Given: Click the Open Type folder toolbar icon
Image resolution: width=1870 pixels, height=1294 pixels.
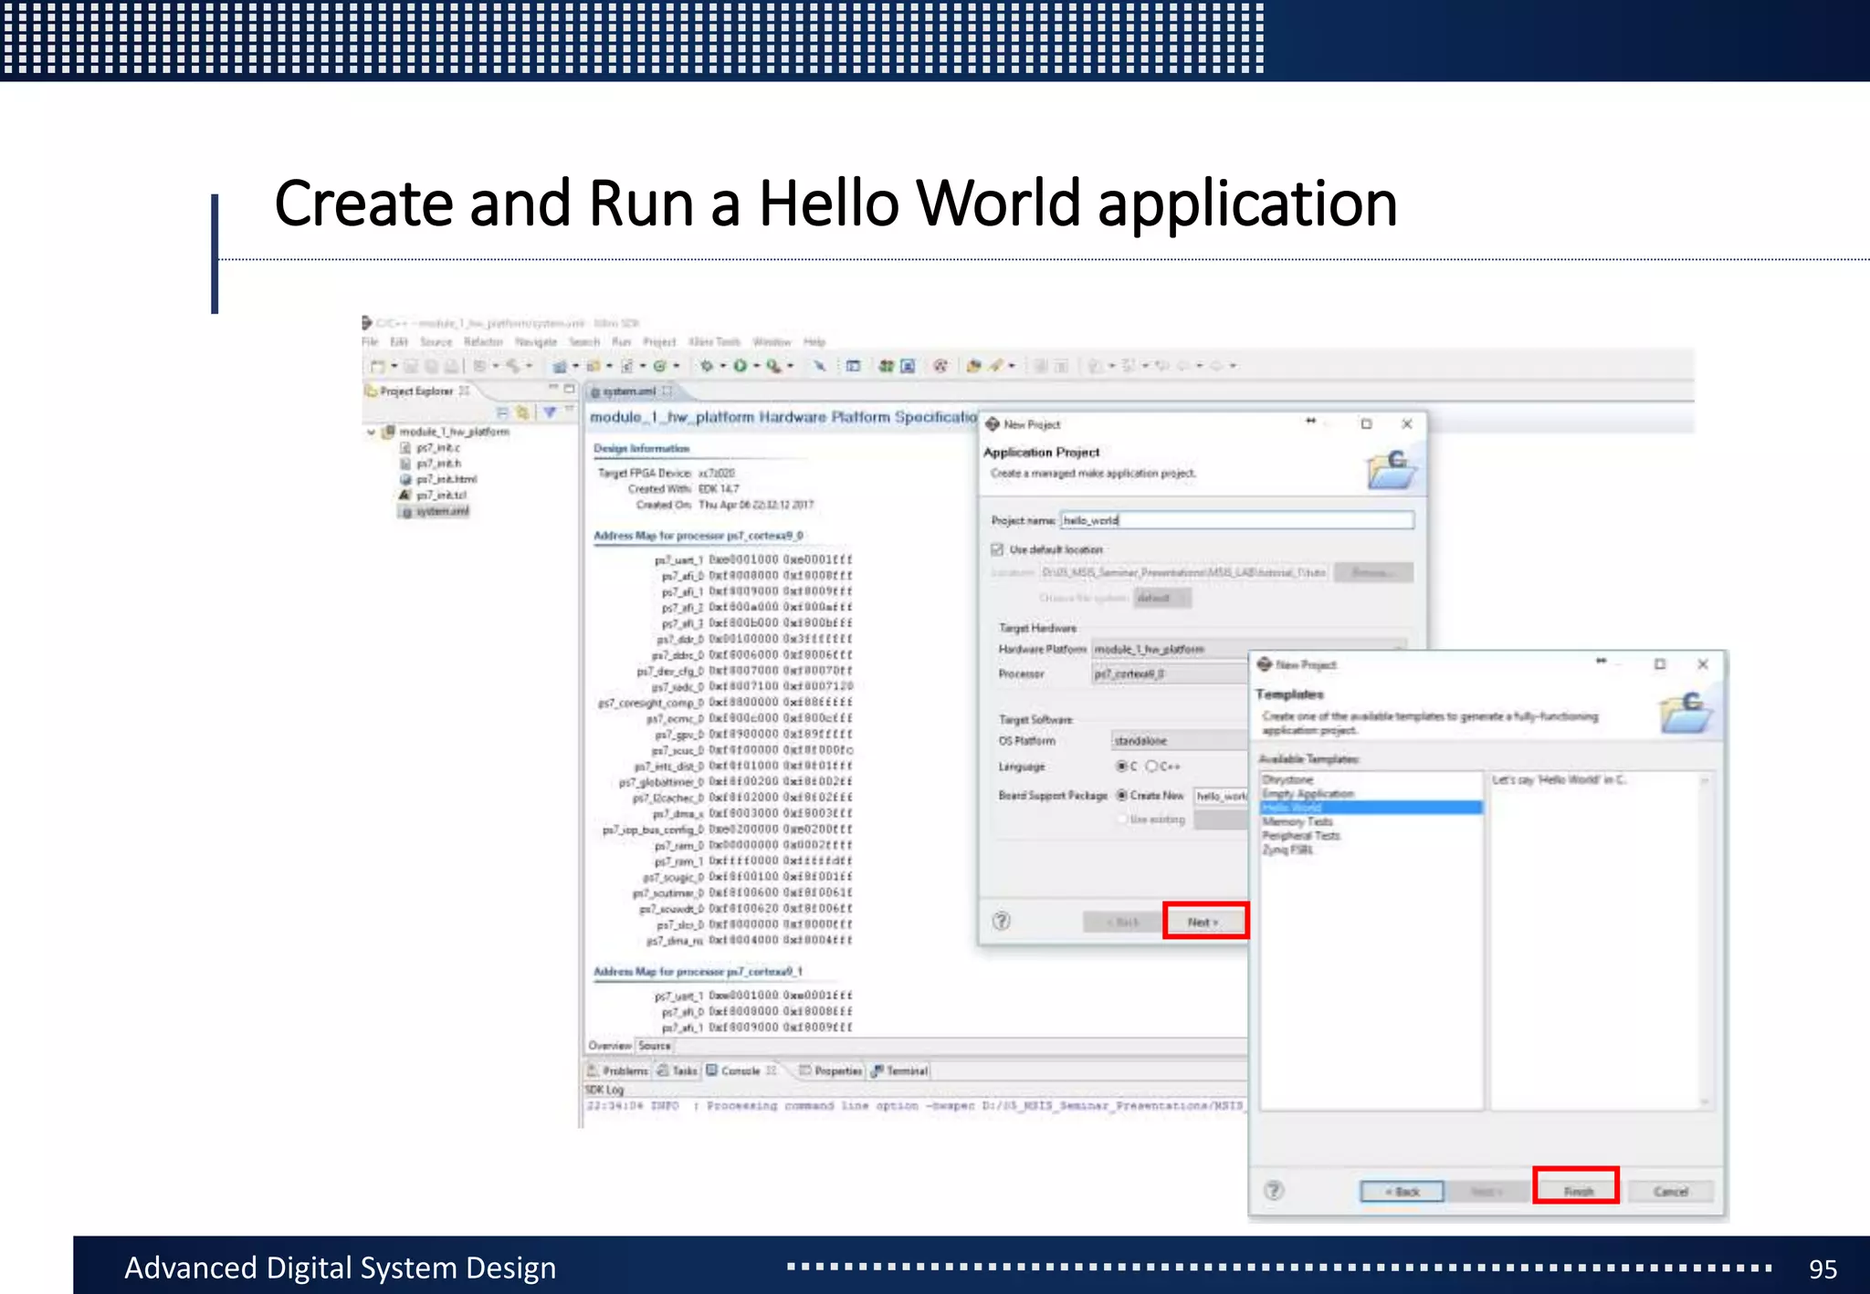Looking at the screenshot, I should (973, 366).
